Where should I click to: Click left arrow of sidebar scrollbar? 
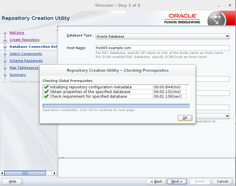pyautogui.click(x=2, y=173)
